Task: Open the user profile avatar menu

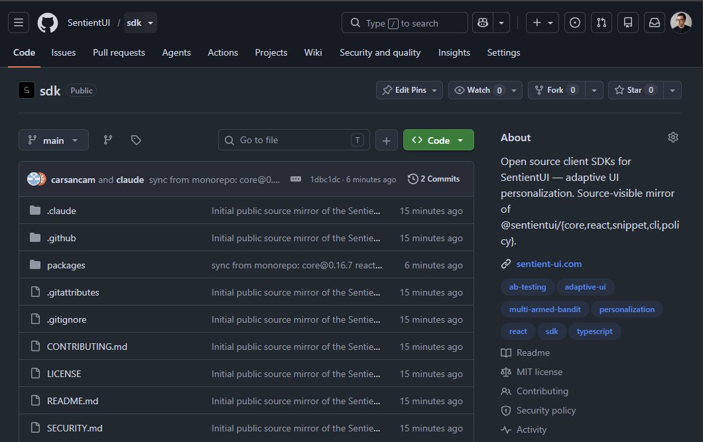Action: coord(680,23)
